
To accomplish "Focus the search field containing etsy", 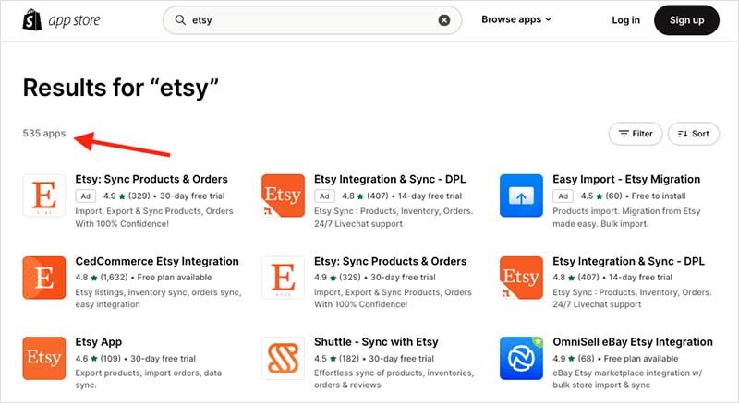I will [312, 19].
